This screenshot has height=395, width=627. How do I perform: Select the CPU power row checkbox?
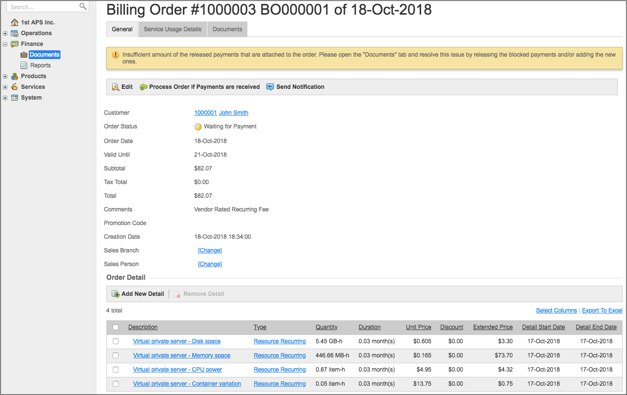tap(116, 370)
